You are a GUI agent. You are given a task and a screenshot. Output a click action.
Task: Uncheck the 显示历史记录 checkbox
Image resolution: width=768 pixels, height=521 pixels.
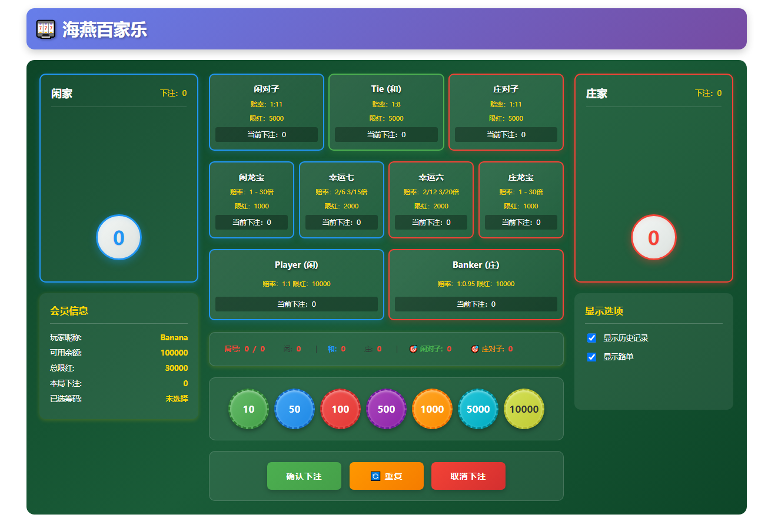(x=591, y=338)
